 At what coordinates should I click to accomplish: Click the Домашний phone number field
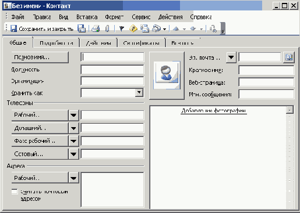coord(112,128)
